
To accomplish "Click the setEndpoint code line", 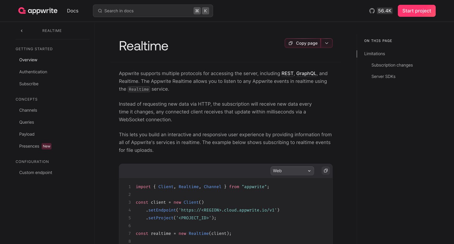I will point(213,210).
